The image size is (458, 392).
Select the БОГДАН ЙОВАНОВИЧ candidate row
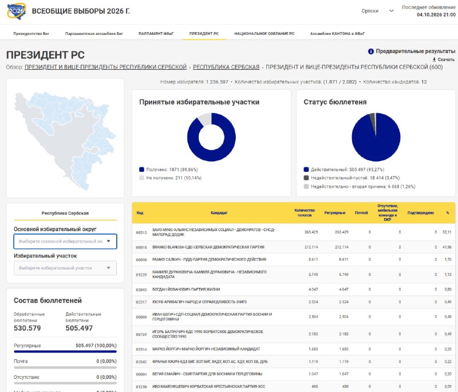(294, 289)
